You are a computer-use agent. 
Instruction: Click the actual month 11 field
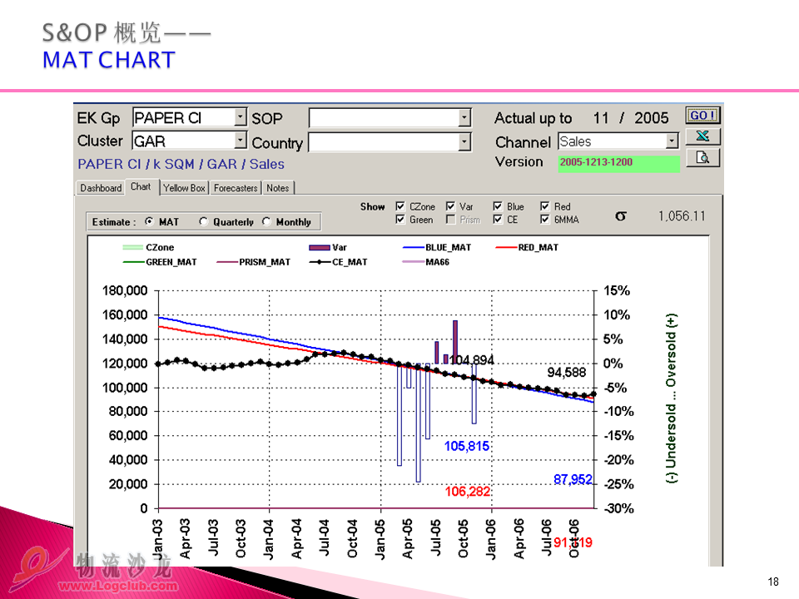[x=601, y=118]
